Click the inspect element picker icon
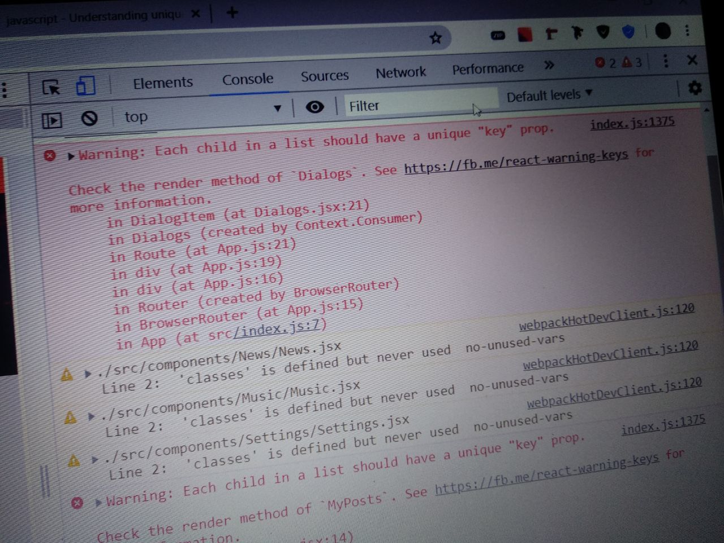 point(51,88)
